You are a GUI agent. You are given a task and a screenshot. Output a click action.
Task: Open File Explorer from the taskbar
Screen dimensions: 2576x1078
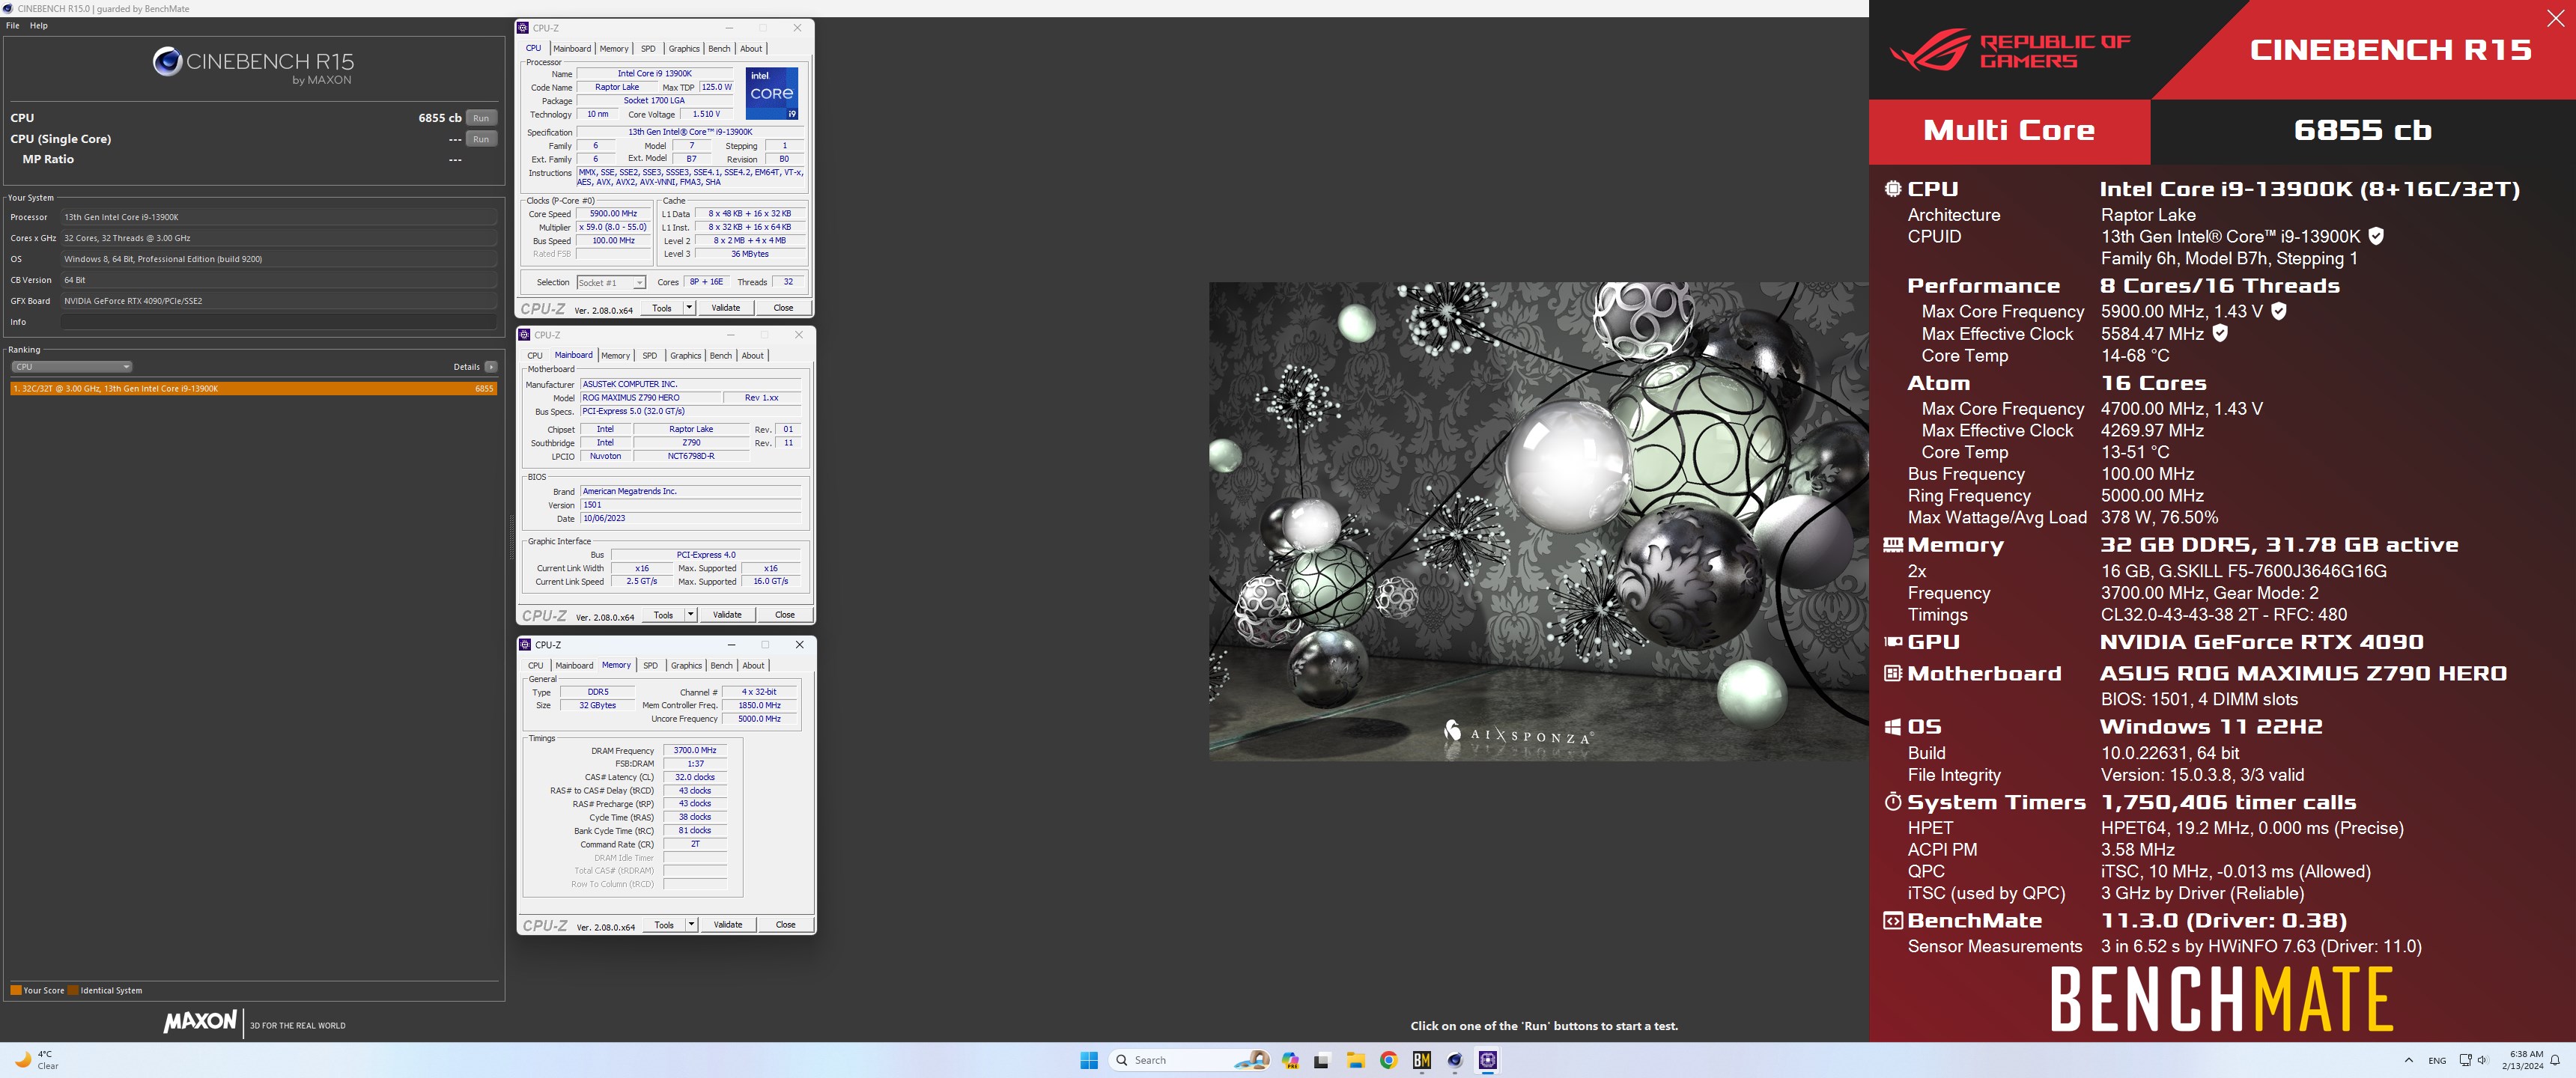click(x=1355, y=1060)
